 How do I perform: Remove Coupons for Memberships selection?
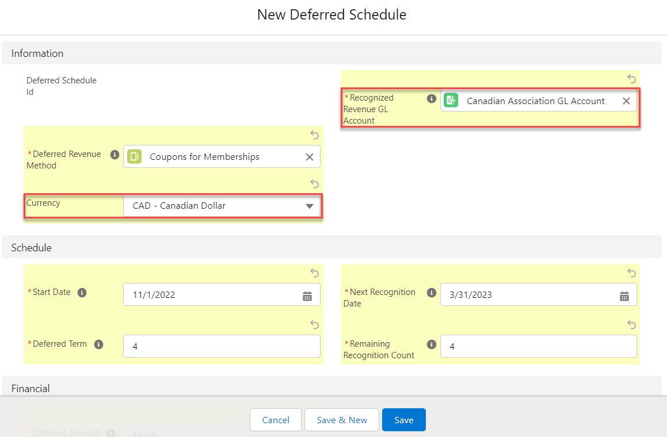click(309, 157)
